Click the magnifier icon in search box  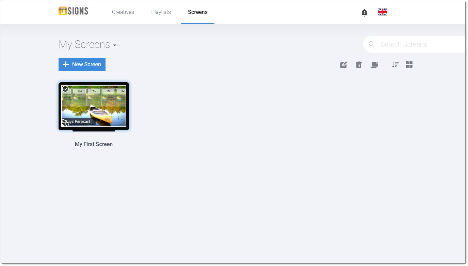(372, 44)
